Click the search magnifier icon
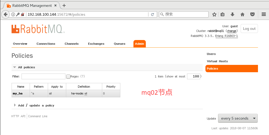Screen dimensions: 269x135 pos(162,14)
